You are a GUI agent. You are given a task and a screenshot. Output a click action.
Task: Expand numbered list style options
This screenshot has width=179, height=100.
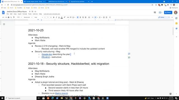[x=102, y=17]
